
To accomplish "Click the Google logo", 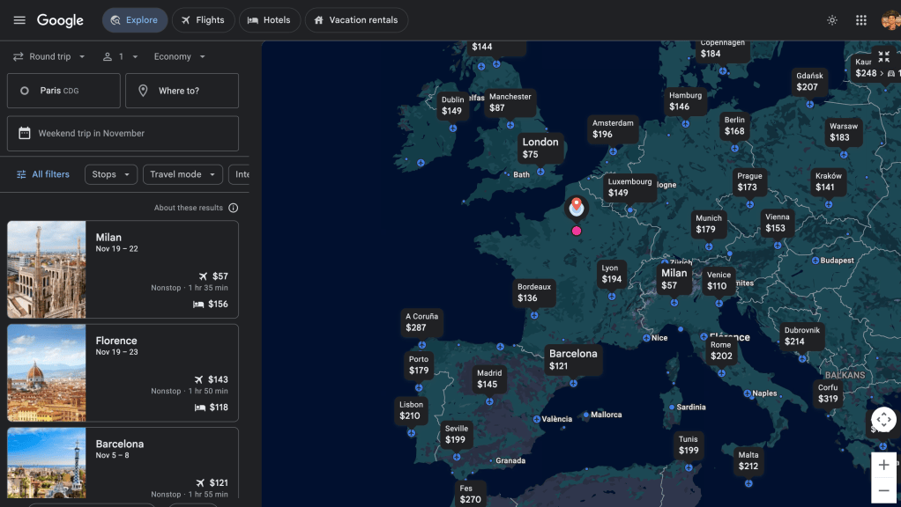I will point(60,20).
